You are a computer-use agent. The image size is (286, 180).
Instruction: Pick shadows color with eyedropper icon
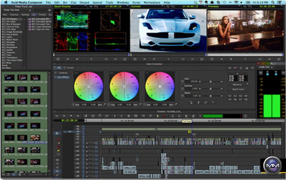point(104,105)
